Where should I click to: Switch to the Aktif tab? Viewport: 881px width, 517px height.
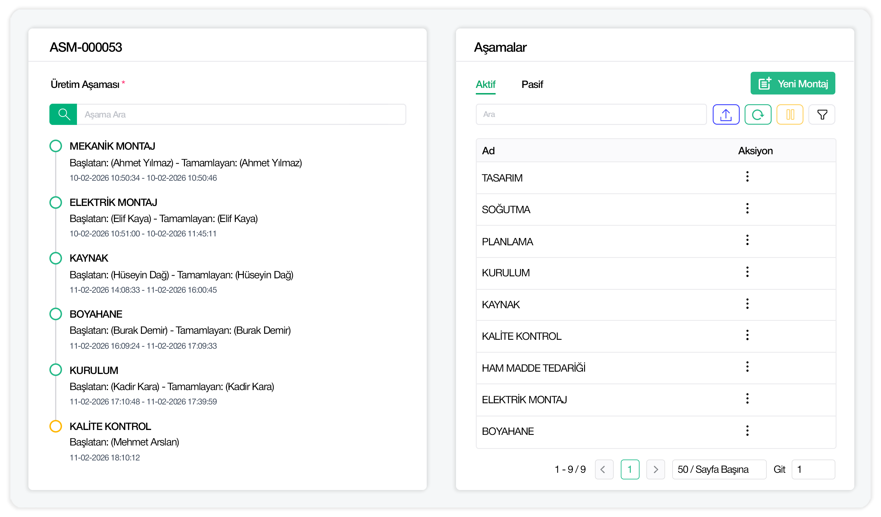pos(486,84)
